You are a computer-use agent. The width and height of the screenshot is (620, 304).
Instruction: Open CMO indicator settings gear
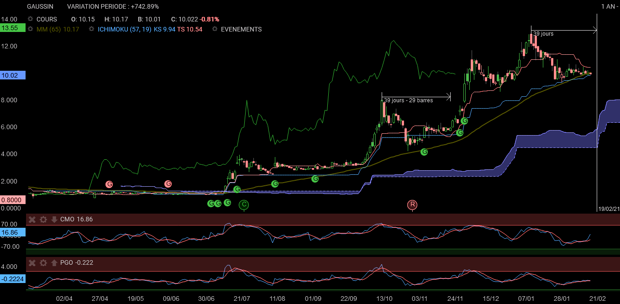[x=43, y=220]
